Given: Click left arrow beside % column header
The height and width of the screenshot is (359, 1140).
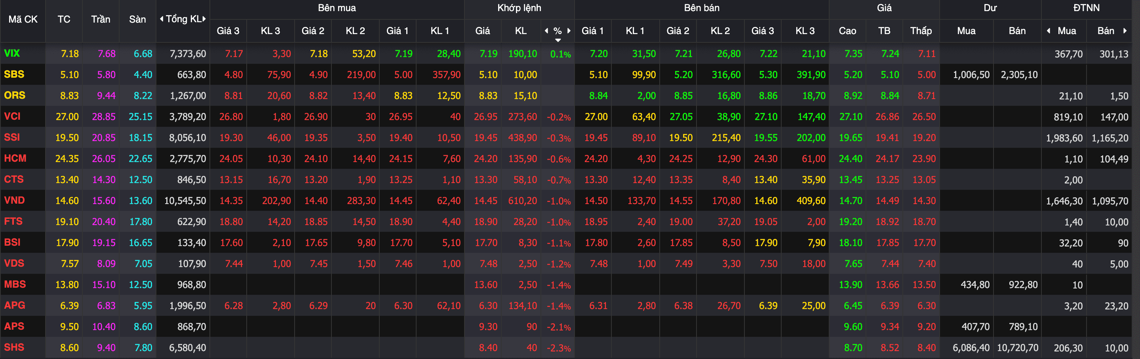Looking at the screenshot, I should tap(546, 31).
